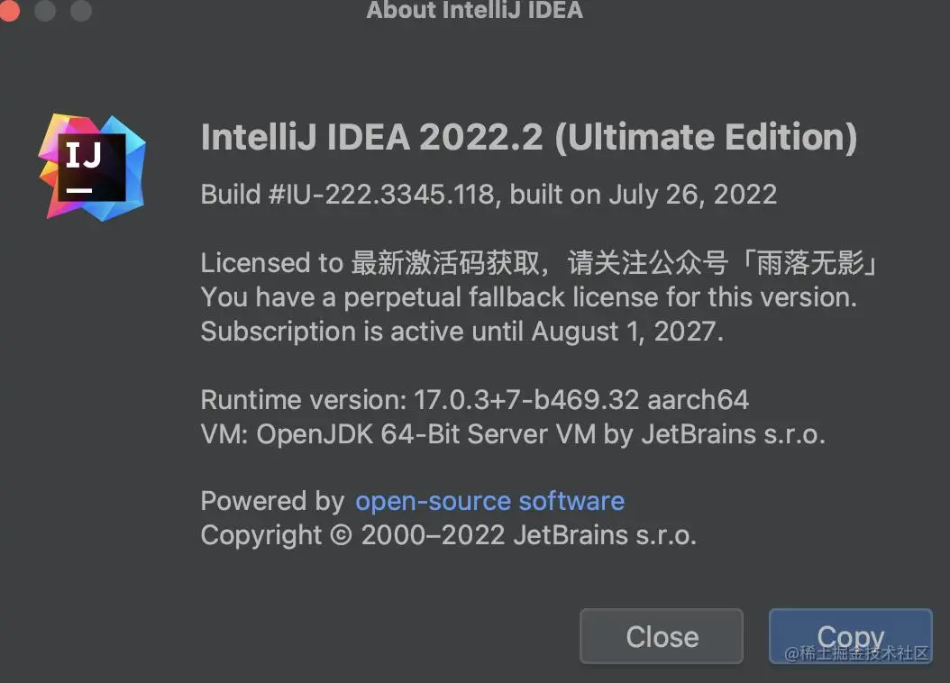Click the built on July 26, 2022 date
950x683 pixels.
643,195
